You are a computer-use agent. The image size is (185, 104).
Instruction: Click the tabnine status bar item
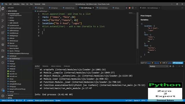click(30, 101)
